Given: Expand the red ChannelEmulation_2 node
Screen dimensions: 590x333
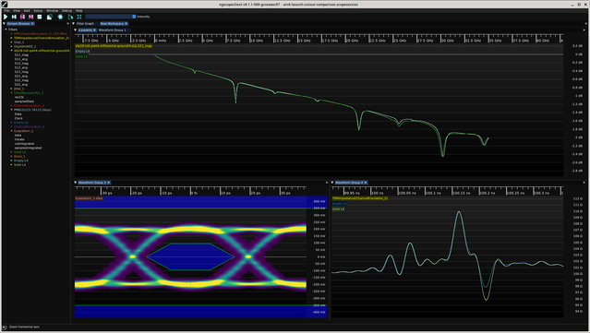Looking at the screenshot, I should (x=12, y=105).
